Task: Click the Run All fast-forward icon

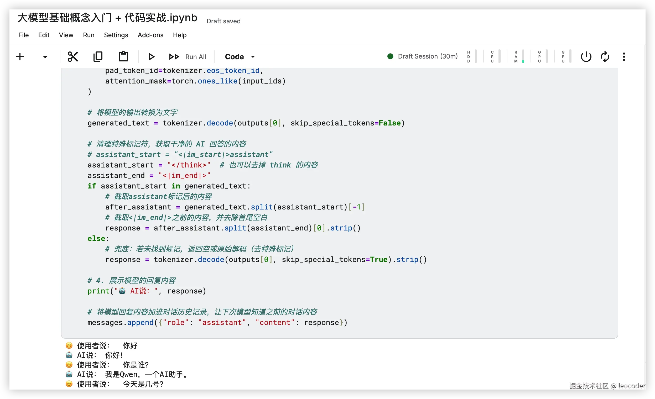Action: [x=174, y=57]
